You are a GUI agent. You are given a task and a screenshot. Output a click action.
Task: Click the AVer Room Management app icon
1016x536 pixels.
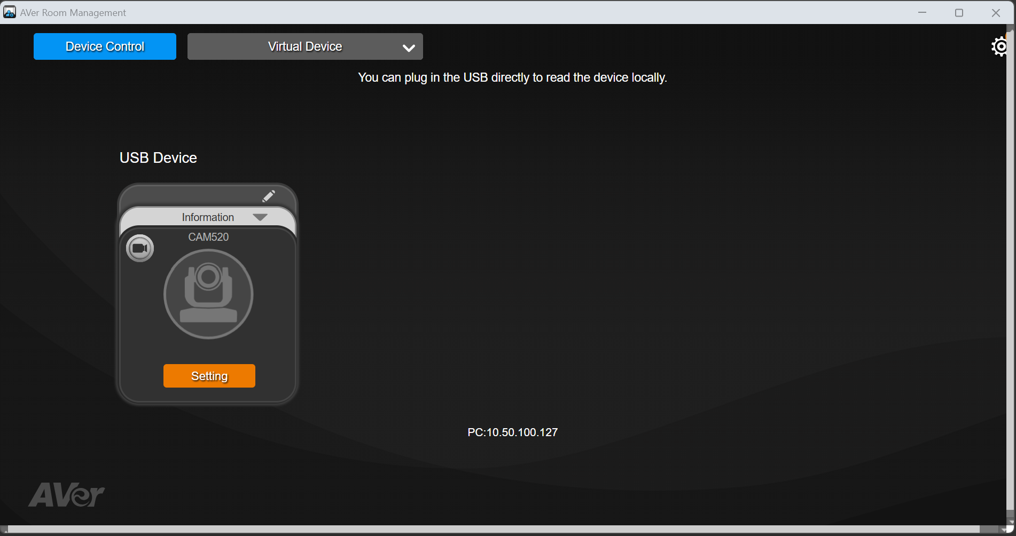click(10, 12)
